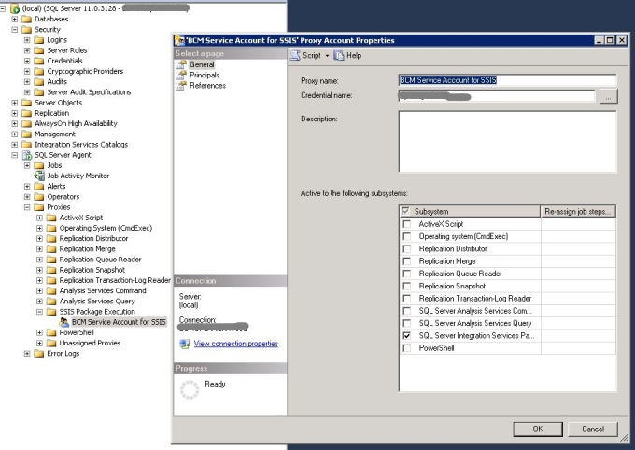Click the PowerShell folder icon in tree
This screenshot has height=450, width=635.
tap(51, 332)
